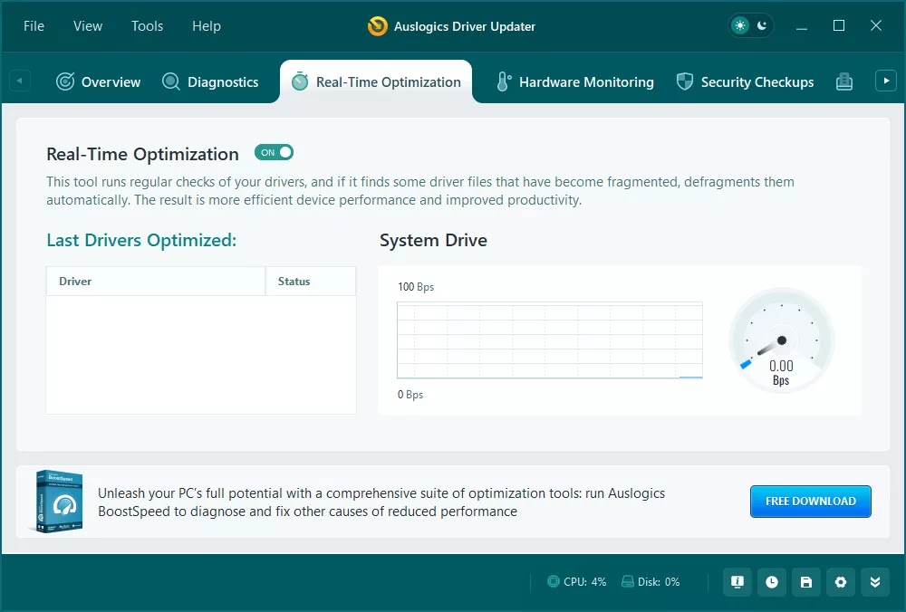Screen dimensions: 906x612
Task: Open the scheduler clock icon in bottom toolbar
Action: click(x=771, y=582)
